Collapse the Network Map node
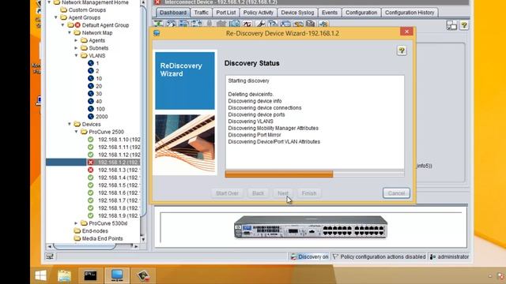Viewport: 506px width, 284px height. click(70, 32)
